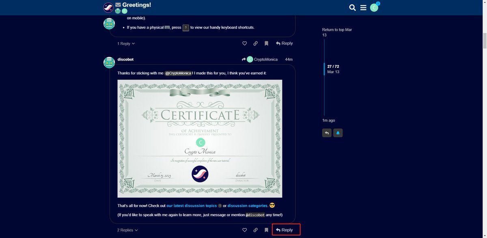Open the "discussion categories" link
Viewport: 487px width, 238px height.
coord(248,206)
